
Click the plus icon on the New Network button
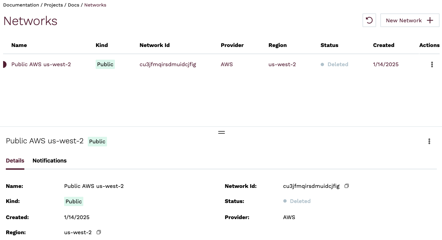pyautogui.click(x=430, y=20)
